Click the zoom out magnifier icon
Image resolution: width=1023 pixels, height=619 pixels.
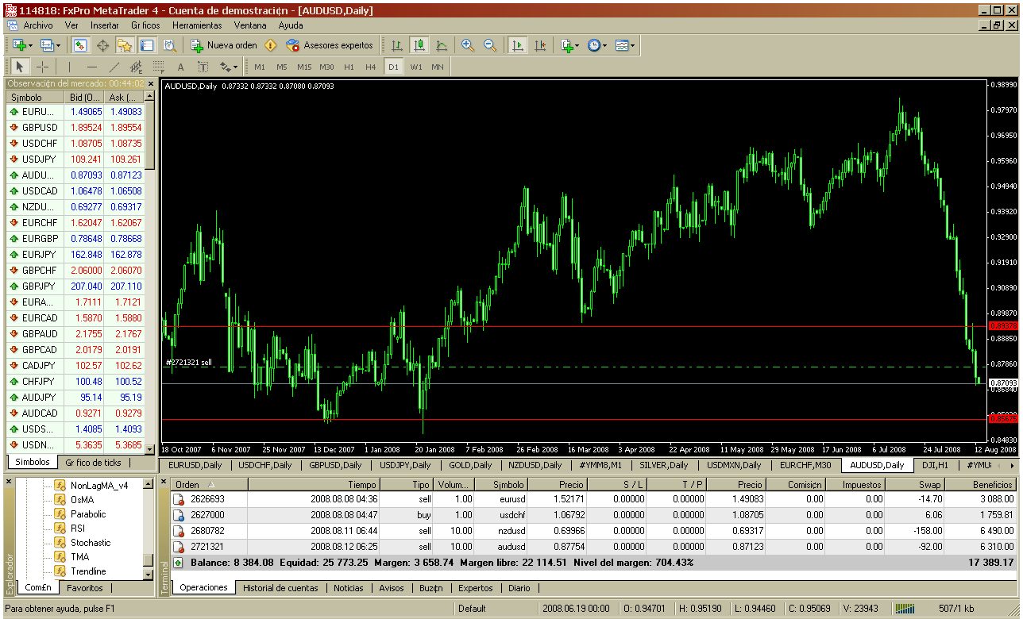click(x=490, y=45)
